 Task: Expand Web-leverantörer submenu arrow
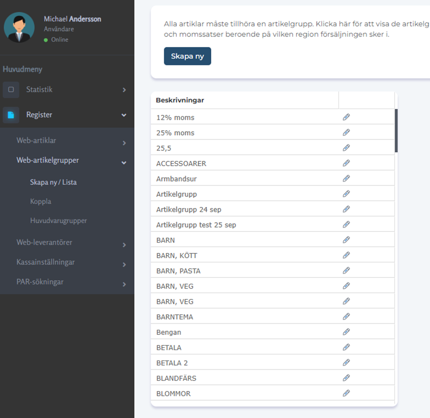pos(124,245)
